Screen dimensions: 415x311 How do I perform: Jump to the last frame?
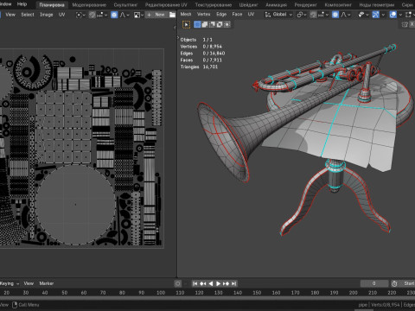pyautogui.click(x=233, y=283)
